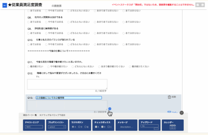Select あてはまる for Q8

click(x=29, y=22)
